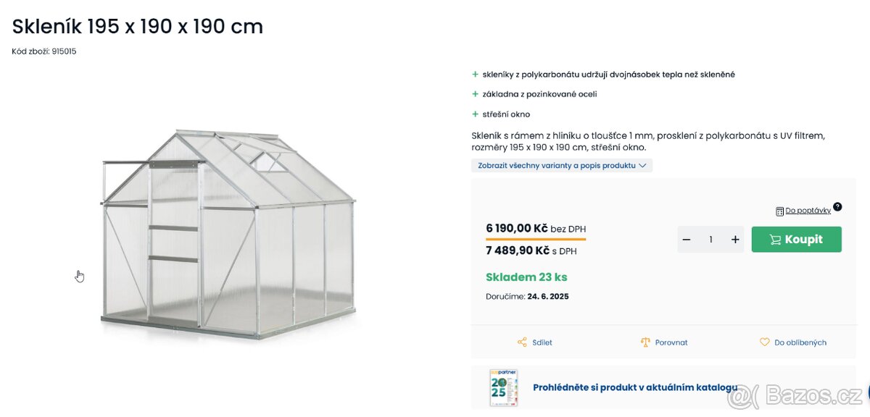Screen dimensions: 870x417
Task: Expand Zobrazit všechny varianty a popis produktu
Action: 562,166
